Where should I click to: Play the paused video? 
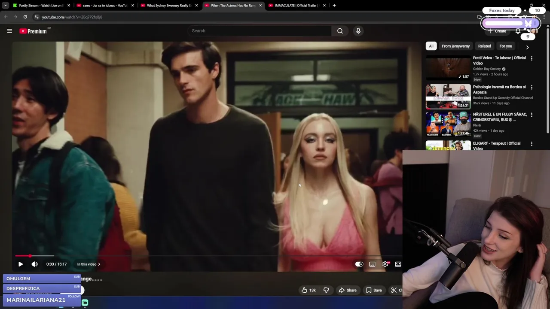click(x=20, y=264)
